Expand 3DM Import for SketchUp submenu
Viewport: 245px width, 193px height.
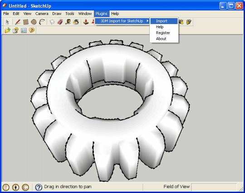point(122,21)
